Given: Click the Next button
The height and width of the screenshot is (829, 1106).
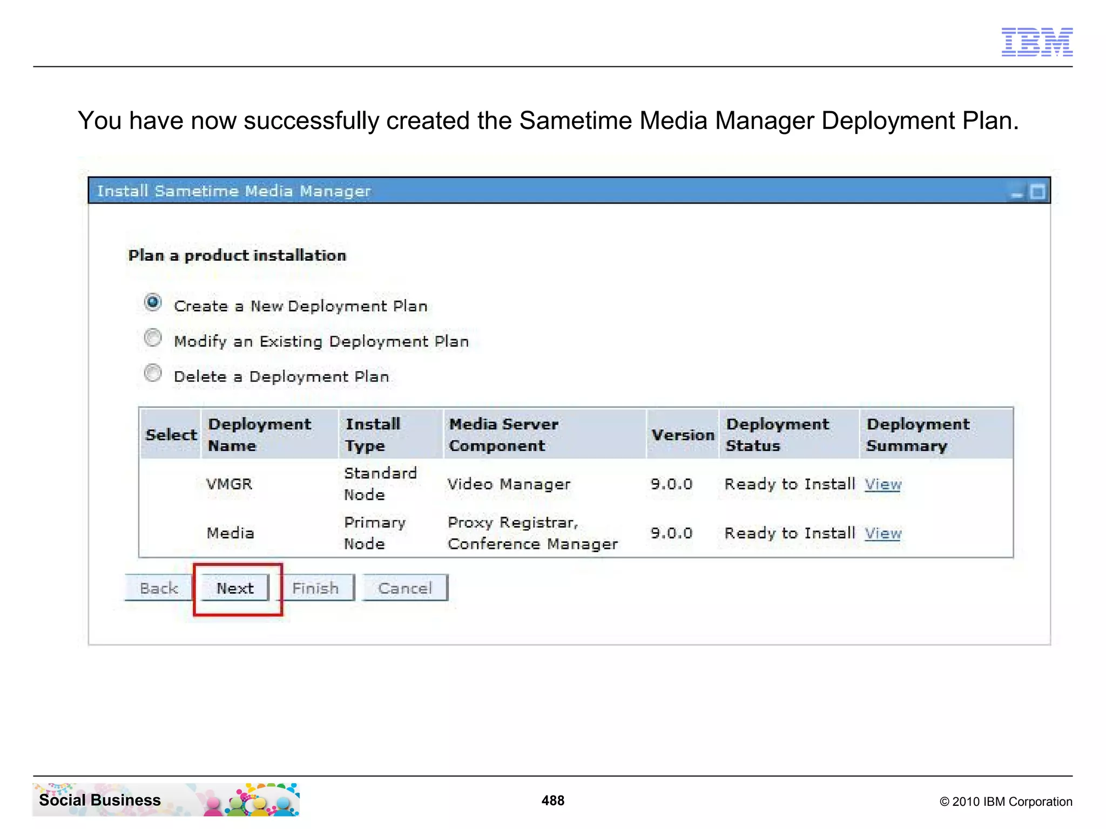Looking at the screenshot, I should [235, 588].
